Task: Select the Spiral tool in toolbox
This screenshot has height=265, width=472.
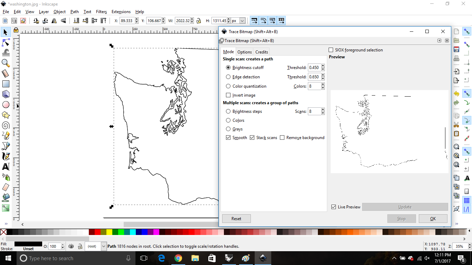Action: click(x=6, y=125)
